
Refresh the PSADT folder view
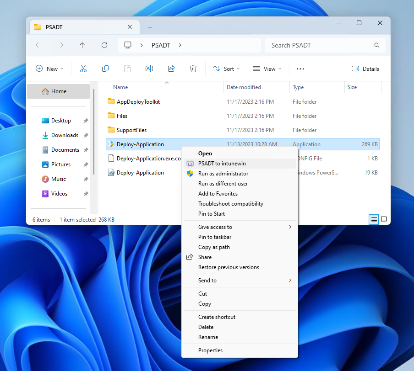(104, 45)
